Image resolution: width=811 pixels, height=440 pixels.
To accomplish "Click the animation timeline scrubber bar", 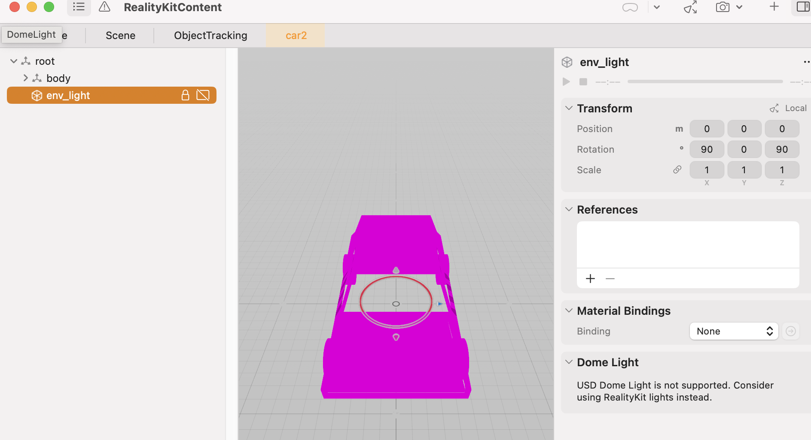I will pyautogui.click(x=705, y=81).
